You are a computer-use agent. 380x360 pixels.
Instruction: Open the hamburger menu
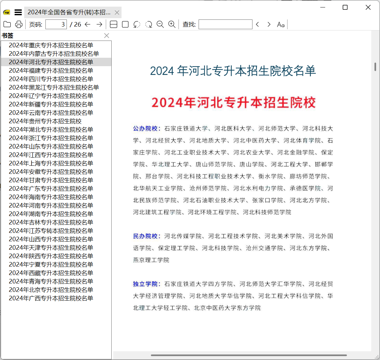(18, 12)
